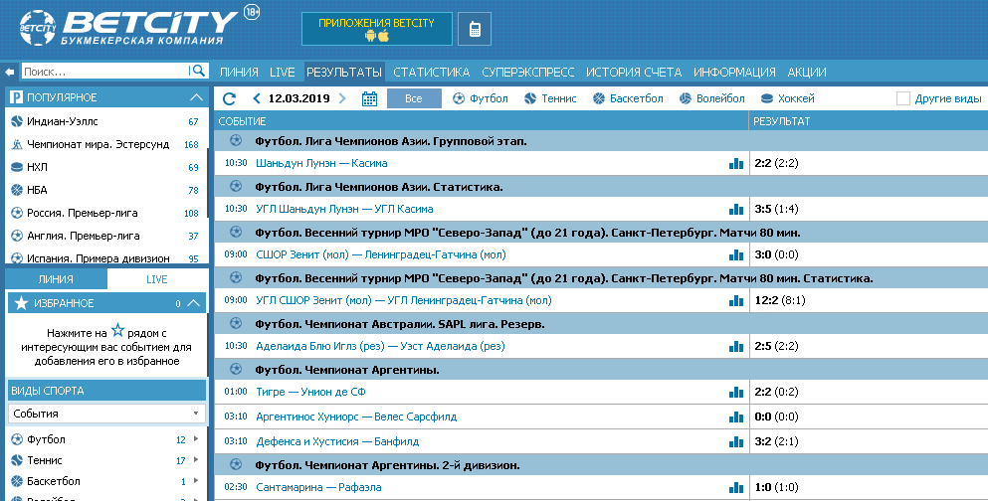Collapse the sidebar with the back arrow
Image resolution: width=988 pixels, height=501 pixels.
(9, 72)
